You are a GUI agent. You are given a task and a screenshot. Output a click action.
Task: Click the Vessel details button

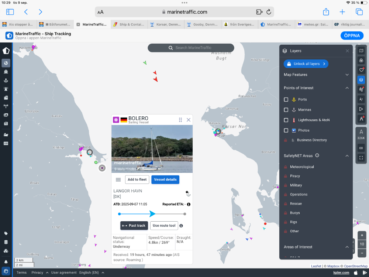pyautogui.click(x=165, y=179)
